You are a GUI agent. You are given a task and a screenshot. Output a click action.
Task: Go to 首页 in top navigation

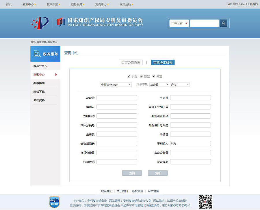point(9,4)
